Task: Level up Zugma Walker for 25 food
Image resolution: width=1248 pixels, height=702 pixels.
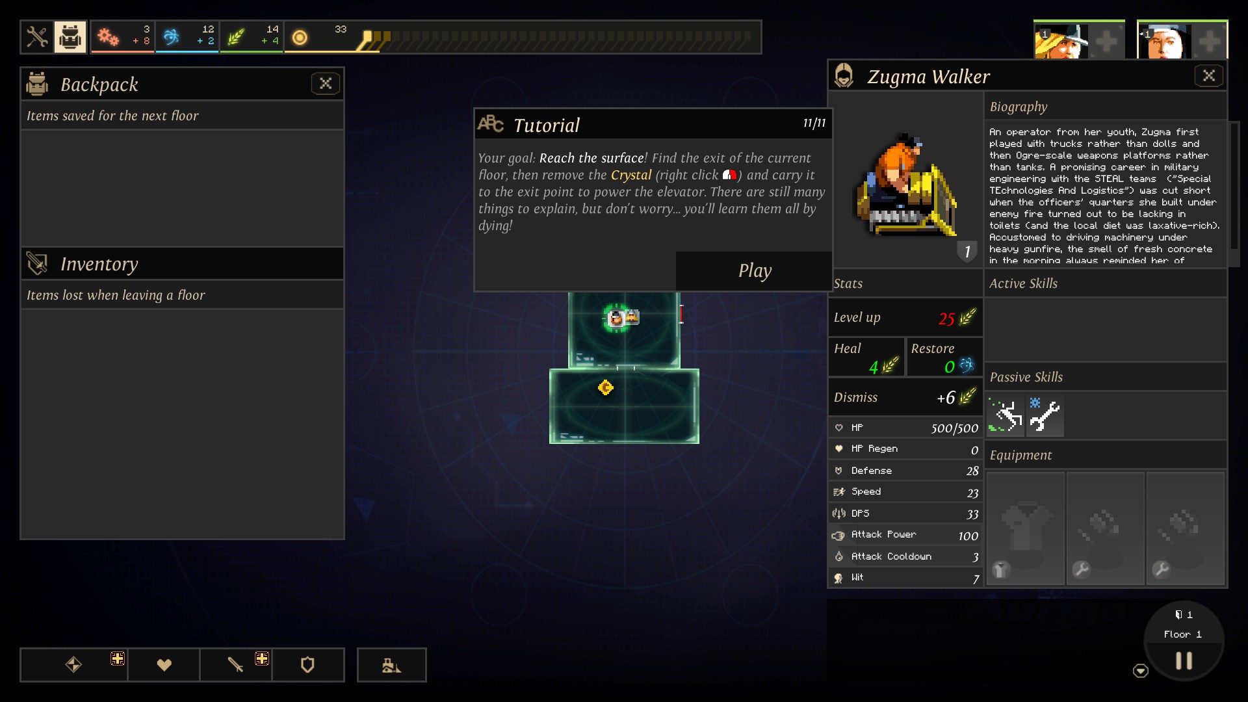Action: pyautogui.click(x=905, y=318)
